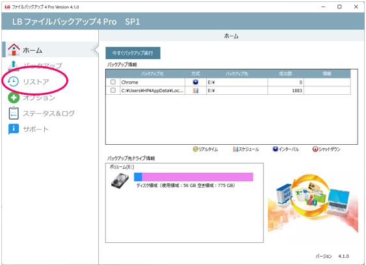Click the バックアップ元 column header
Viewport: 366px width, 265px height.
tap(152, 73)
